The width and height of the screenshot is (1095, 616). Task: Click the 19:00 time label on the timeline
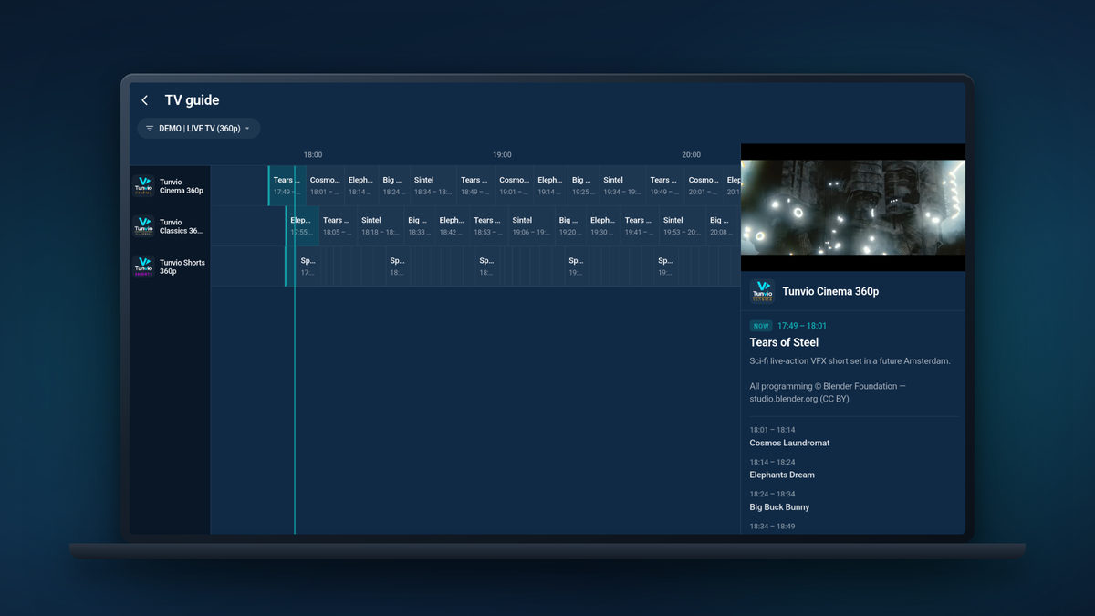point(502,155)
